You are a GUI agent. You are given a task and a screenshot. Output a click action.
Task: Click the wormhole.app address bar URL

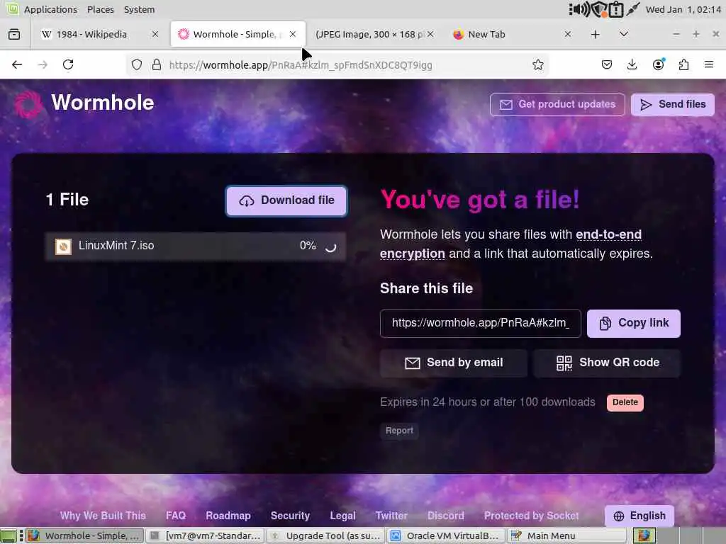[x=301, y=65]
